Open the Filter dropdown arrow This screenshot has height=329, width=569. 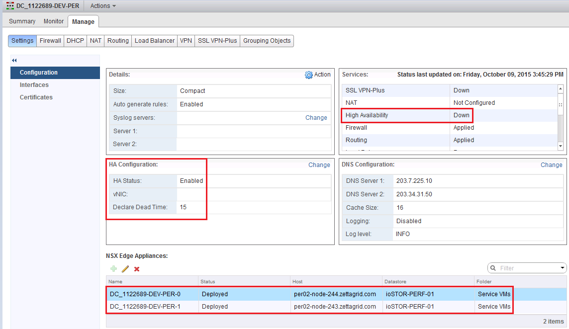562,268
